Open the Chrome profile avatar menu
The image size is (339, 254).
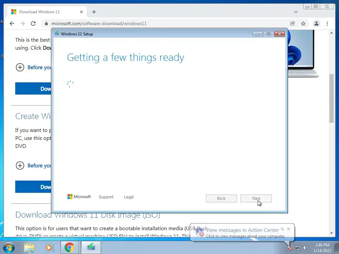coord(316,23)
